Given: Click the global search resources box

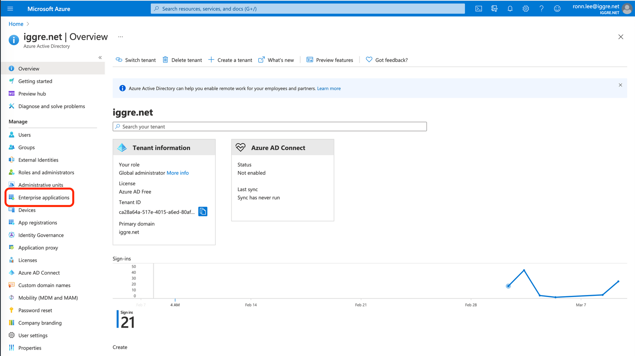Looking at the screenshot, I should (x=308, y=9).
